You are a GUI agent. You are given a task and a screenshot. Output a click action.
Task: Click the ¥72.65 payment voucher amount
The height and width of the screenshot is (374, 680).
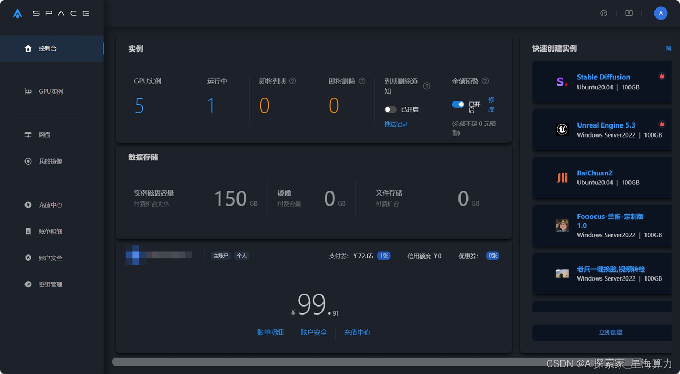click(363, 256)
